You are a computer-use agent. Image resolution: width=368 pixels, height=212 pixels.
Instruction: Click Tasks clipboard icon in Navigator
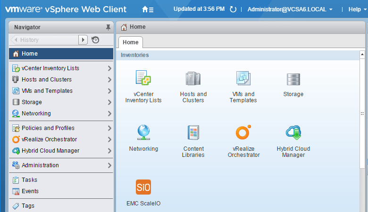point(16,180)
